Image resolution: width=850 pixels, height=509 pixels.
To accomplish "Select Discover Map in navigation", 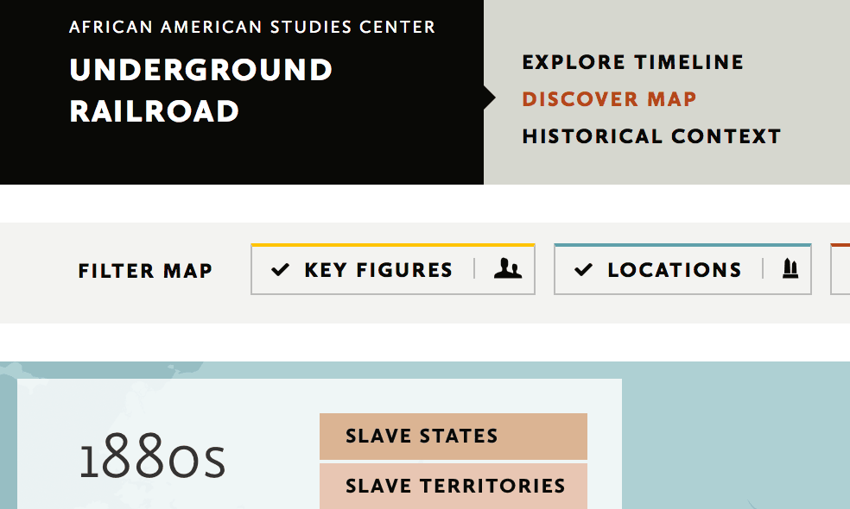I will 609,99.
